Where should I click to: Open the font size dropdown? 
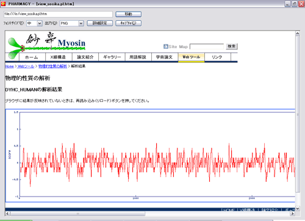click(x=40, y=23)
